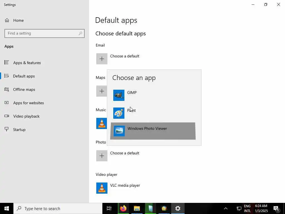Viewport: 285px width, 214px height.
Task: Open the Windows Start menu
Action: click(7, 208)
